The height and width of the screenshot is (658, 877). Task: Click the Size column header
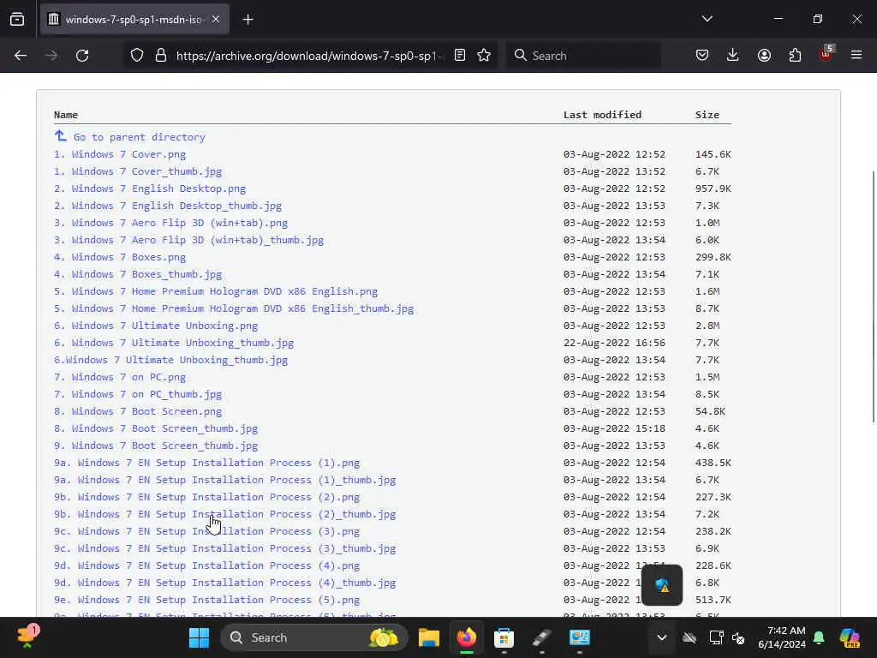click(707, 115)
